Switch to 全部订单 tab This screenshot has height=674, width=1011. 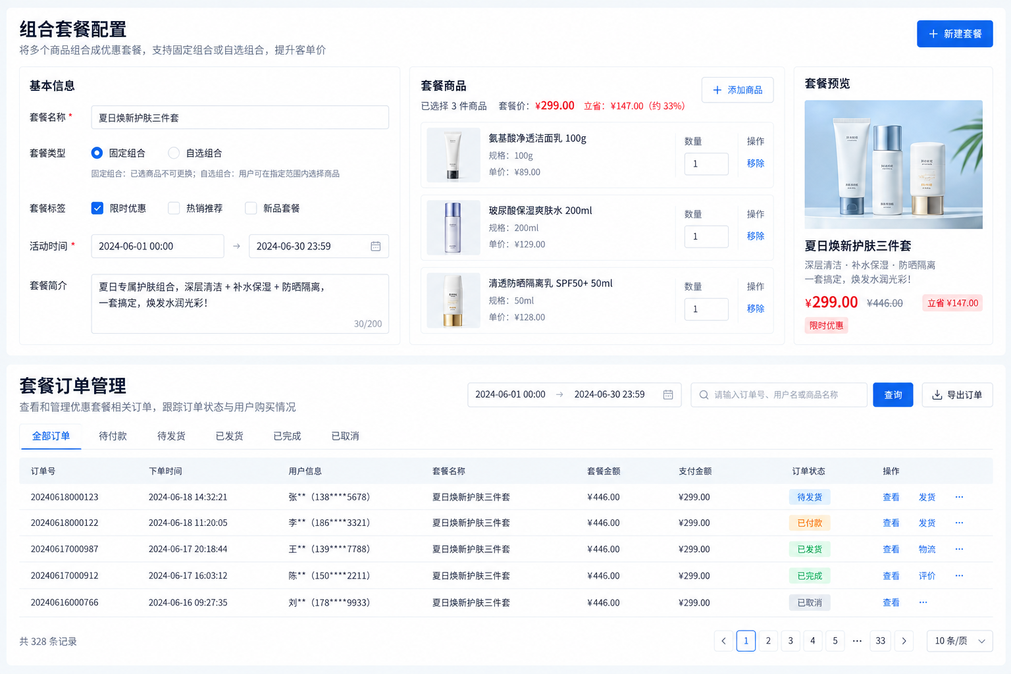pos(51,436)
